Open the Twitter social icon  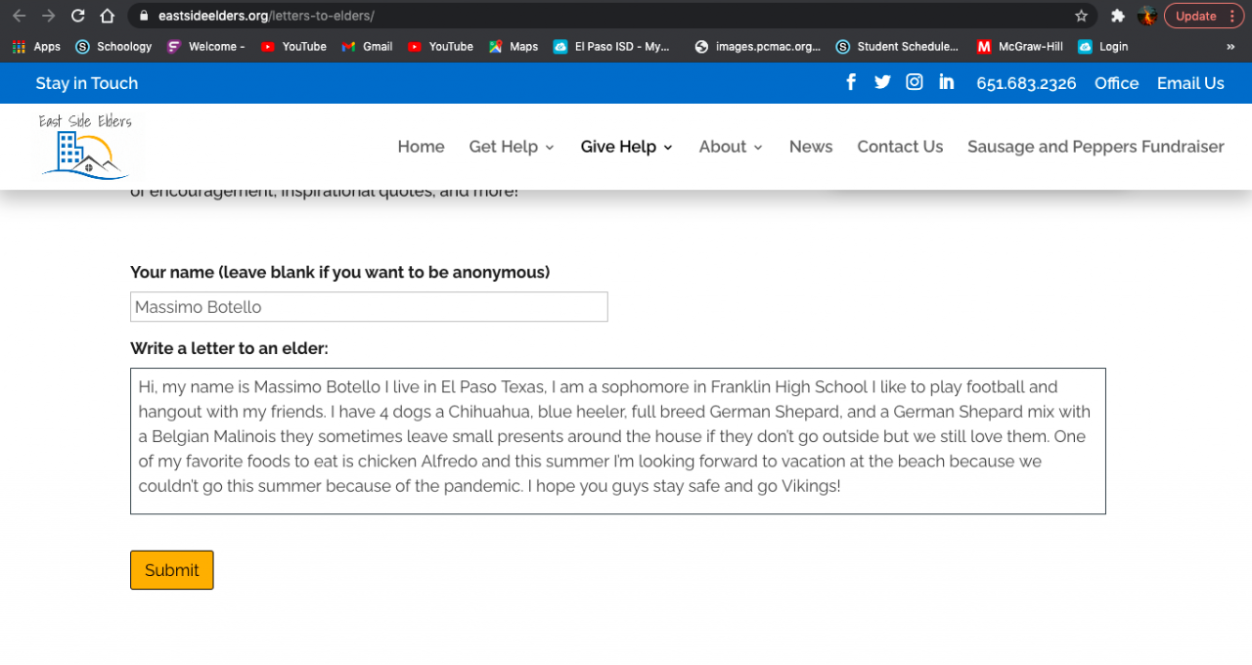(x=882, y=82)
